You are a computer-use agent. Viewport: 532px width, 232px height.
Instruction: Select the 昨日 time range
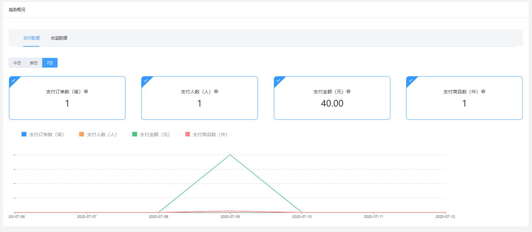coord(34,63)
